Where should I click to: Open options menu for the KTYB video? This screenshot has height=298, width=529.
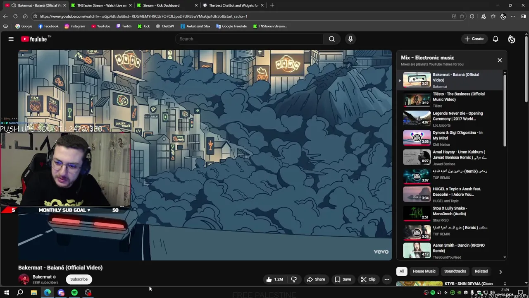tap(505, 284)
